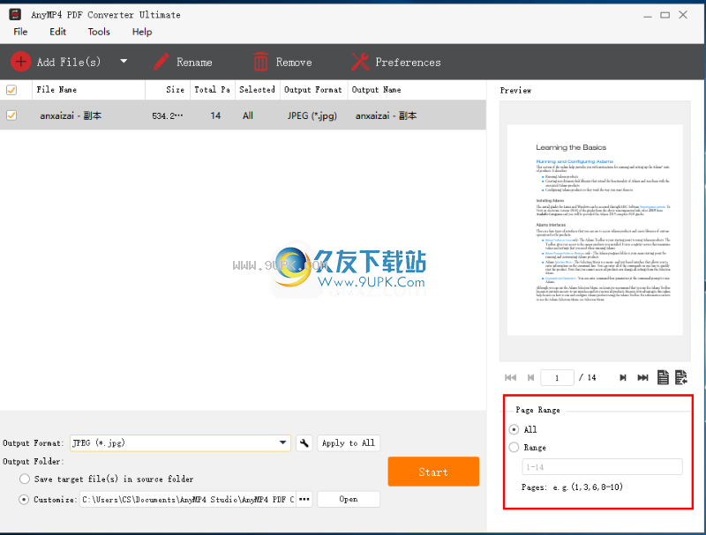This screenshot has height=535, width=706.
Task: Open the Tools menu
Action: coord(99,32)
